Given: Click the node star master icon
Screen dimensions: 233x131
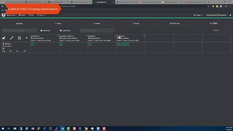Looking at the screenshot, I should coord(3,44).
